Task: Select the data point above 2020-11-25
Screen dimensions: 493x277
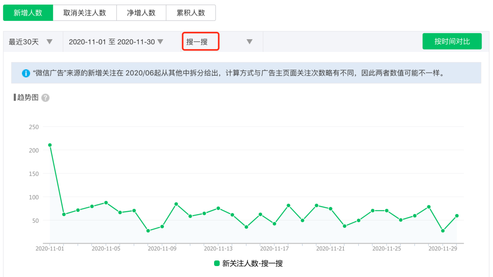Action: [387, 210]
